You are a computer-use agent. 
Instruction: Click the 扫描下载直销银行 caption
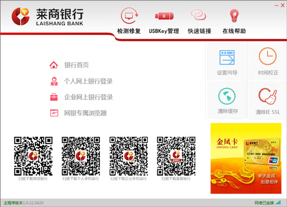click(x=176, y=178)
